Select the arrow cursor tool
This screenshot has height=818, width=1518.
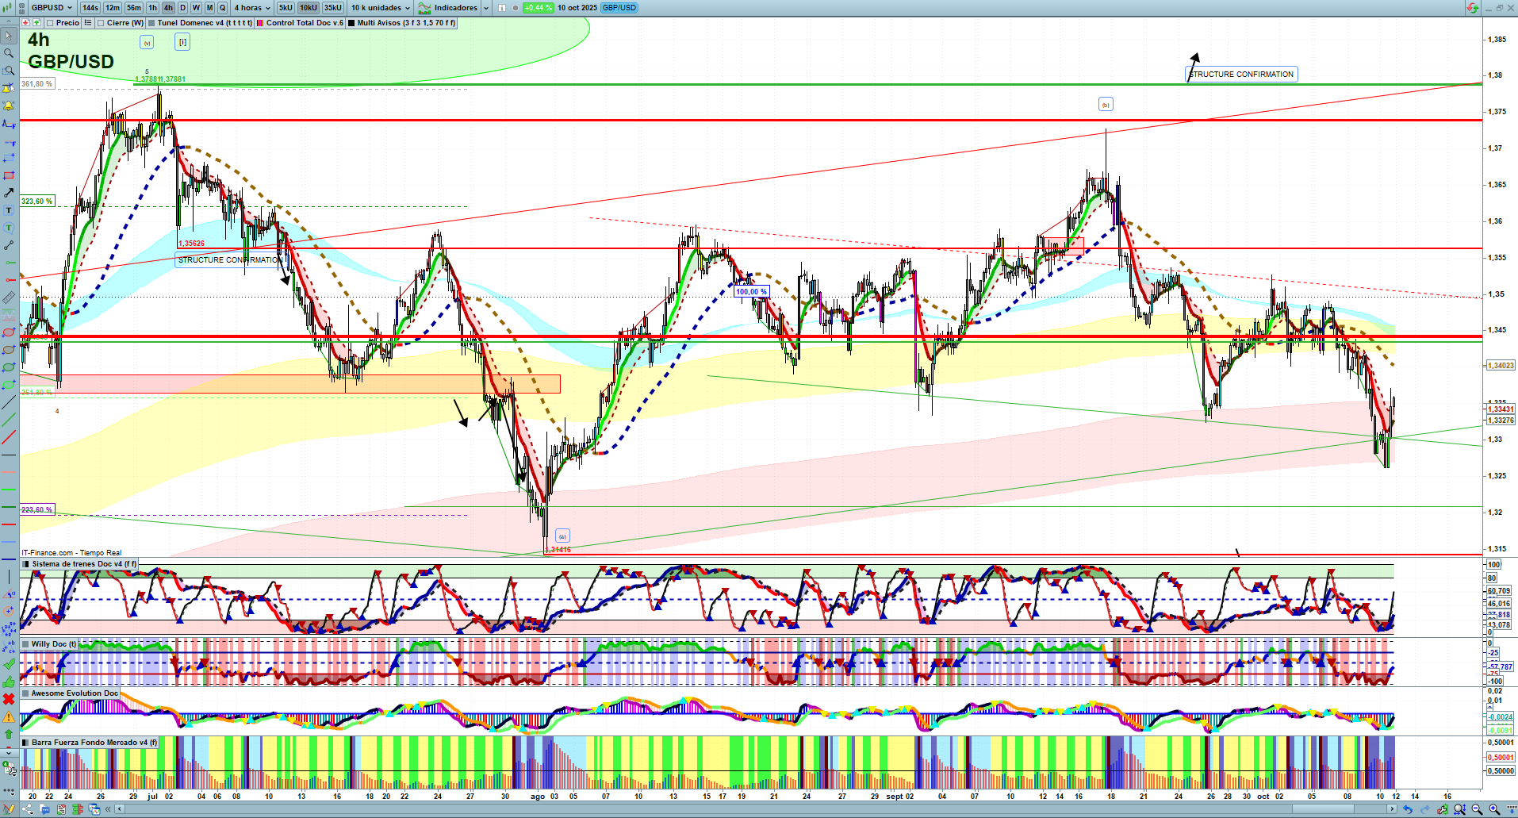[9, 36]
